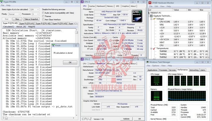Toggle the Themes checkbox in Hyper PI
Viewport: 212px width, 121px height.
43,16
